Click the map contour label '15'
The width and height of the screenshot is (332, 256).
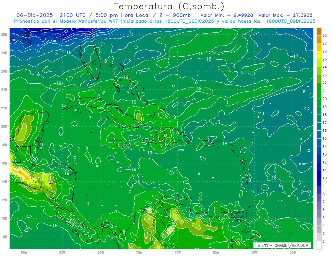coord(37,51)
